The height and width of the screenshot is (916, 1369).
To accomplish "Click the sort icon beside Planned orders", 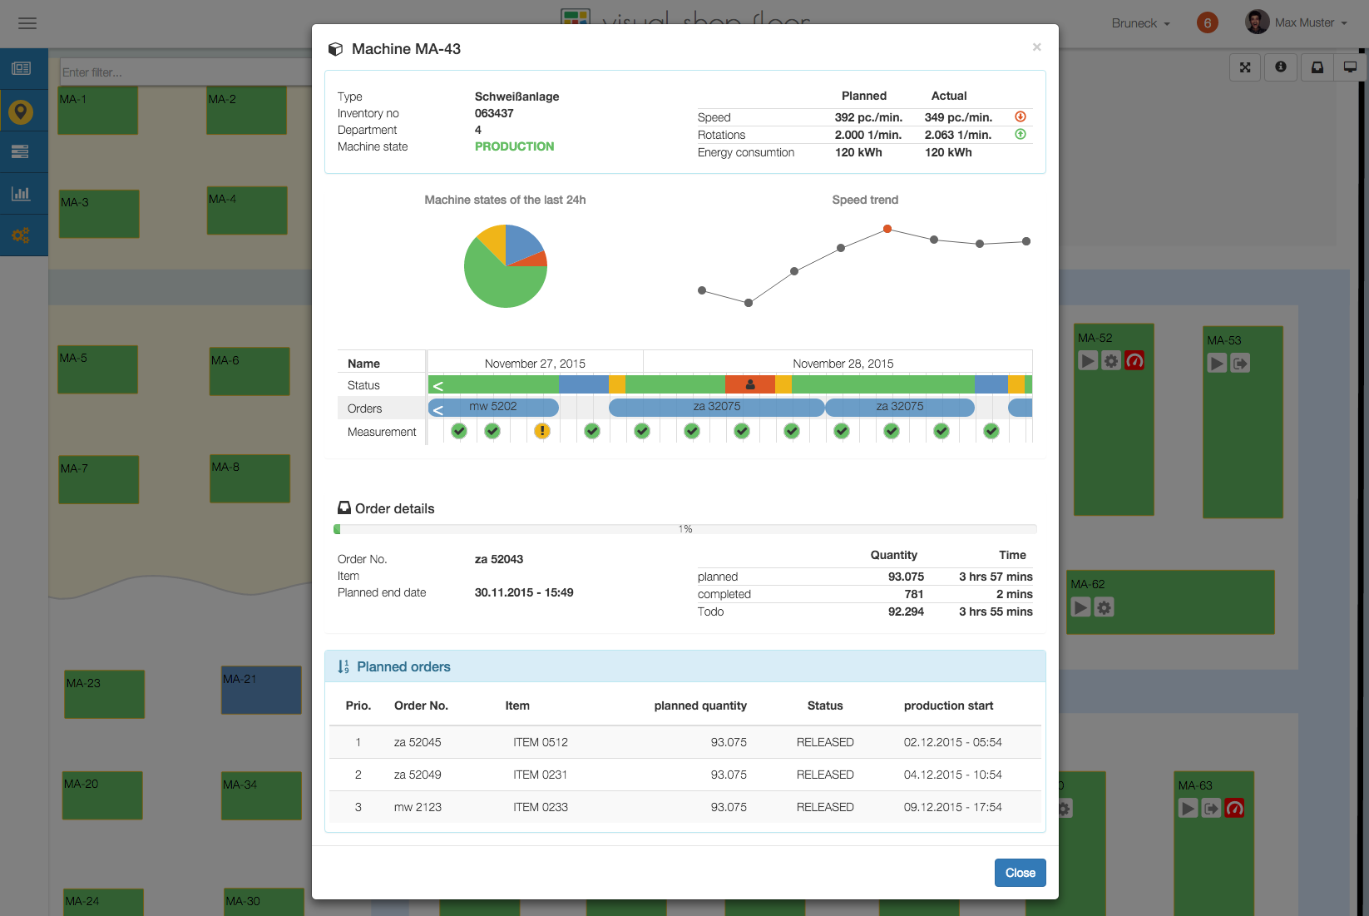I will tap(343, 666).
